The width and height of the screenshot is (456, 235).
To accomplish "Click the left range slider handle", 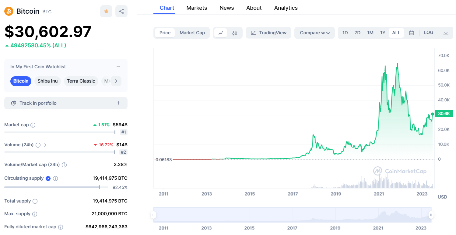I will point(153,215).
